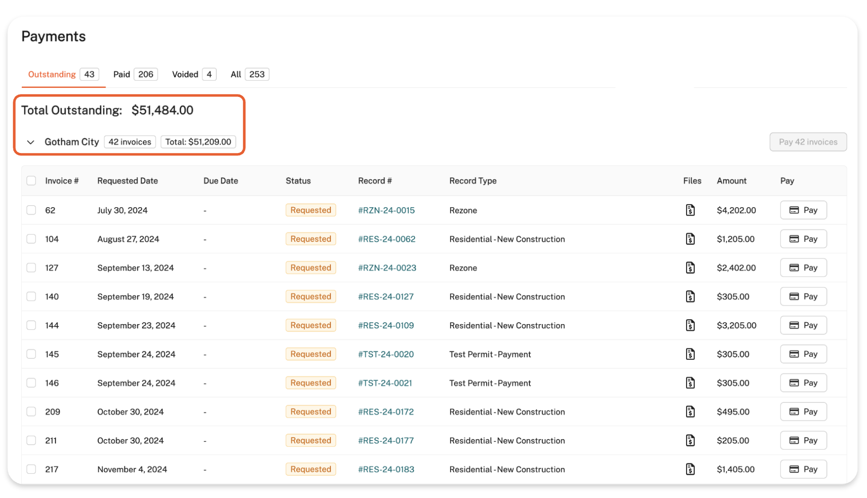View the file icon for invoice 127
Viewport: 867px width, 498px height.
(690, 268)
